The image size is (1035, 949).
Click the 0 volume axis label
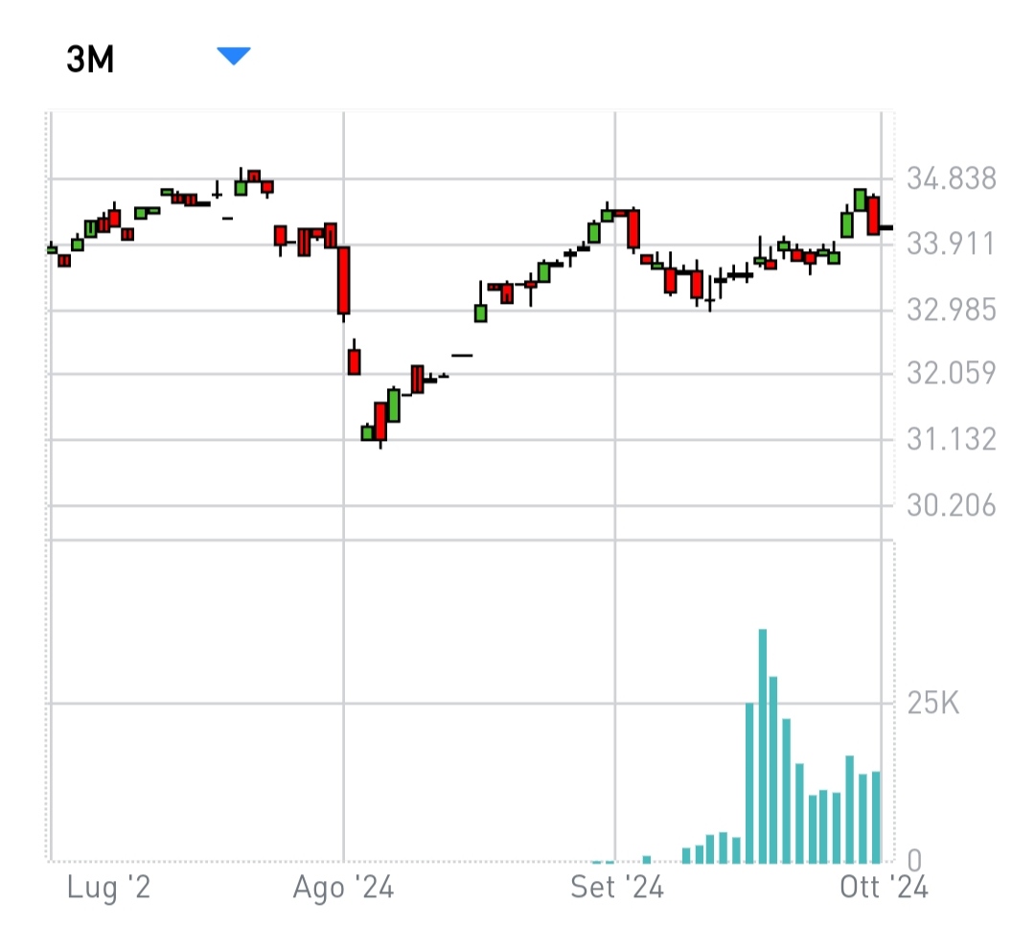pos(914,861)
